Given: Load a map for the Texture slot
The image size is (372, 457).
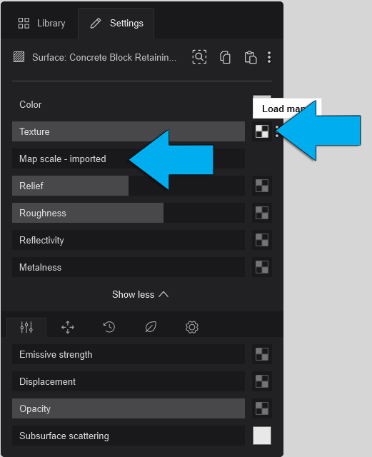Looking at the screenshot, I should tap(262, 131).
